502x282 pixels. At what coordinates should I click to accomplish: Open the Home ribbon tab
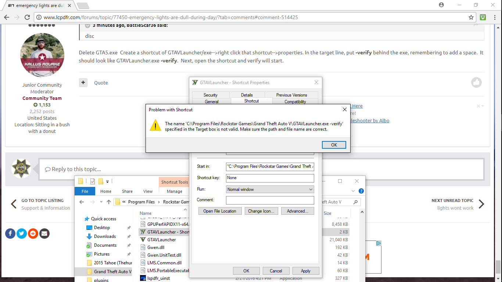(106, 191)
